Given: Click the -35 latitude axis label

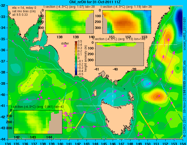Looking at the screenshot, I should point(2,39).
